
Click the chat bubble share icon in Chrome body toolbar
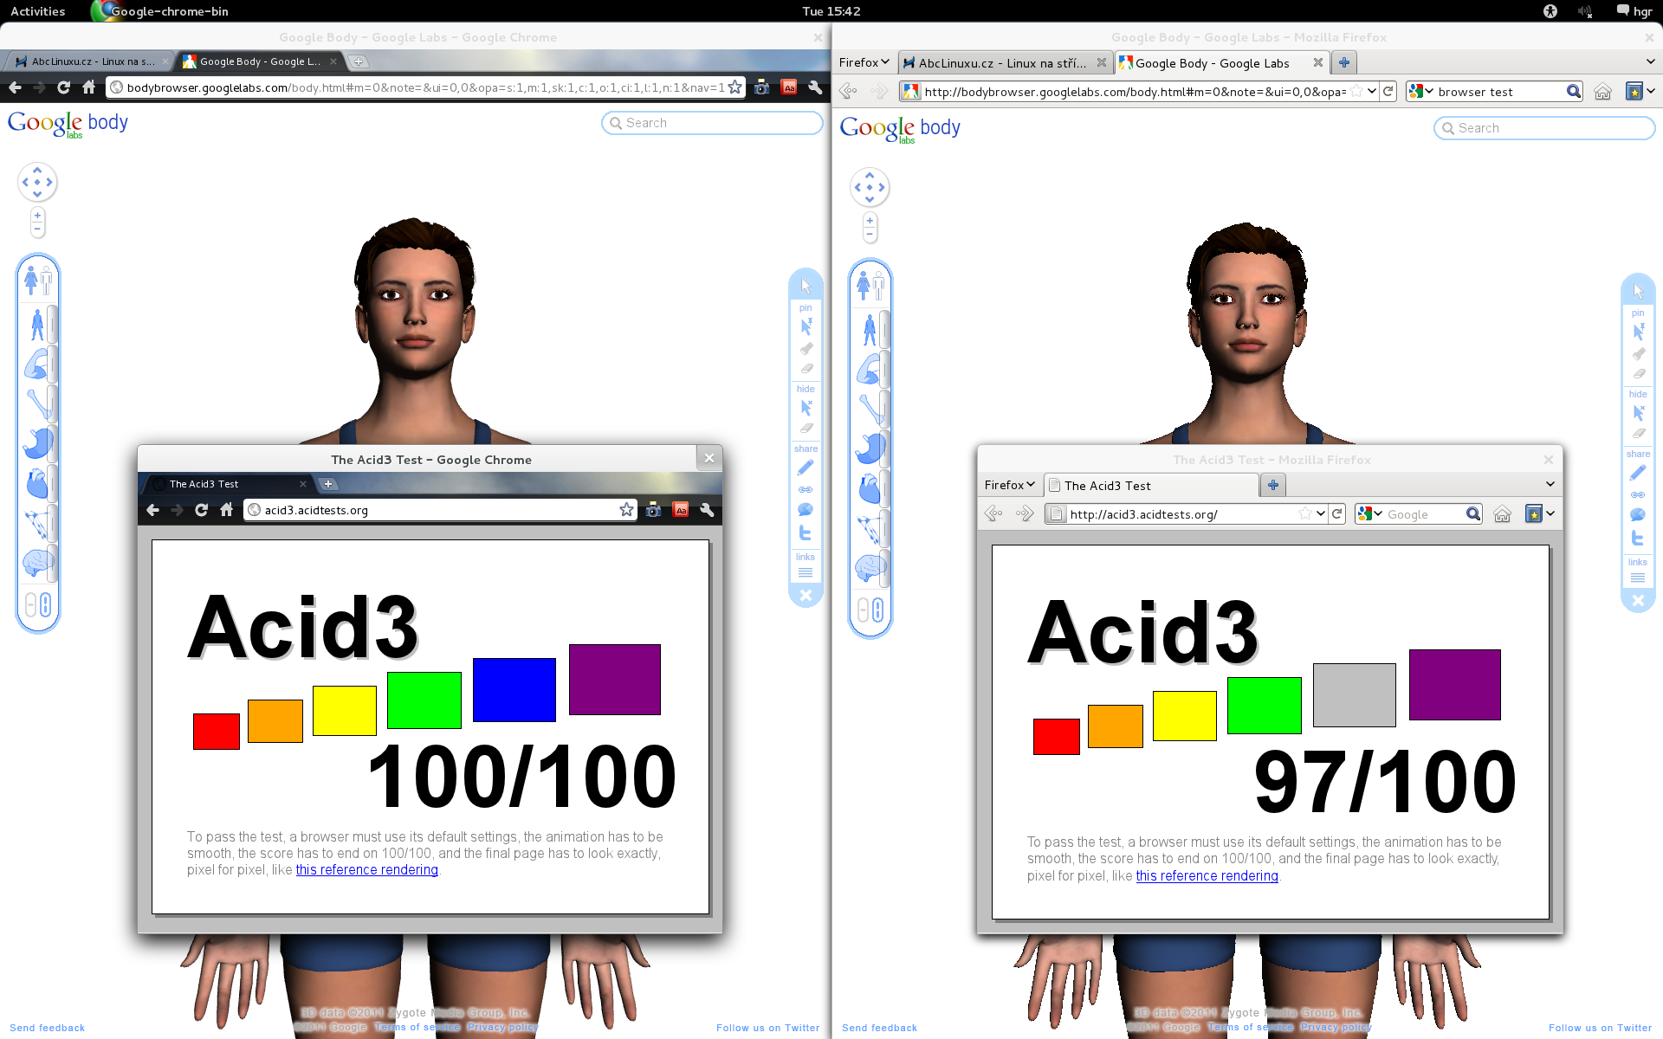coord(806,510)
